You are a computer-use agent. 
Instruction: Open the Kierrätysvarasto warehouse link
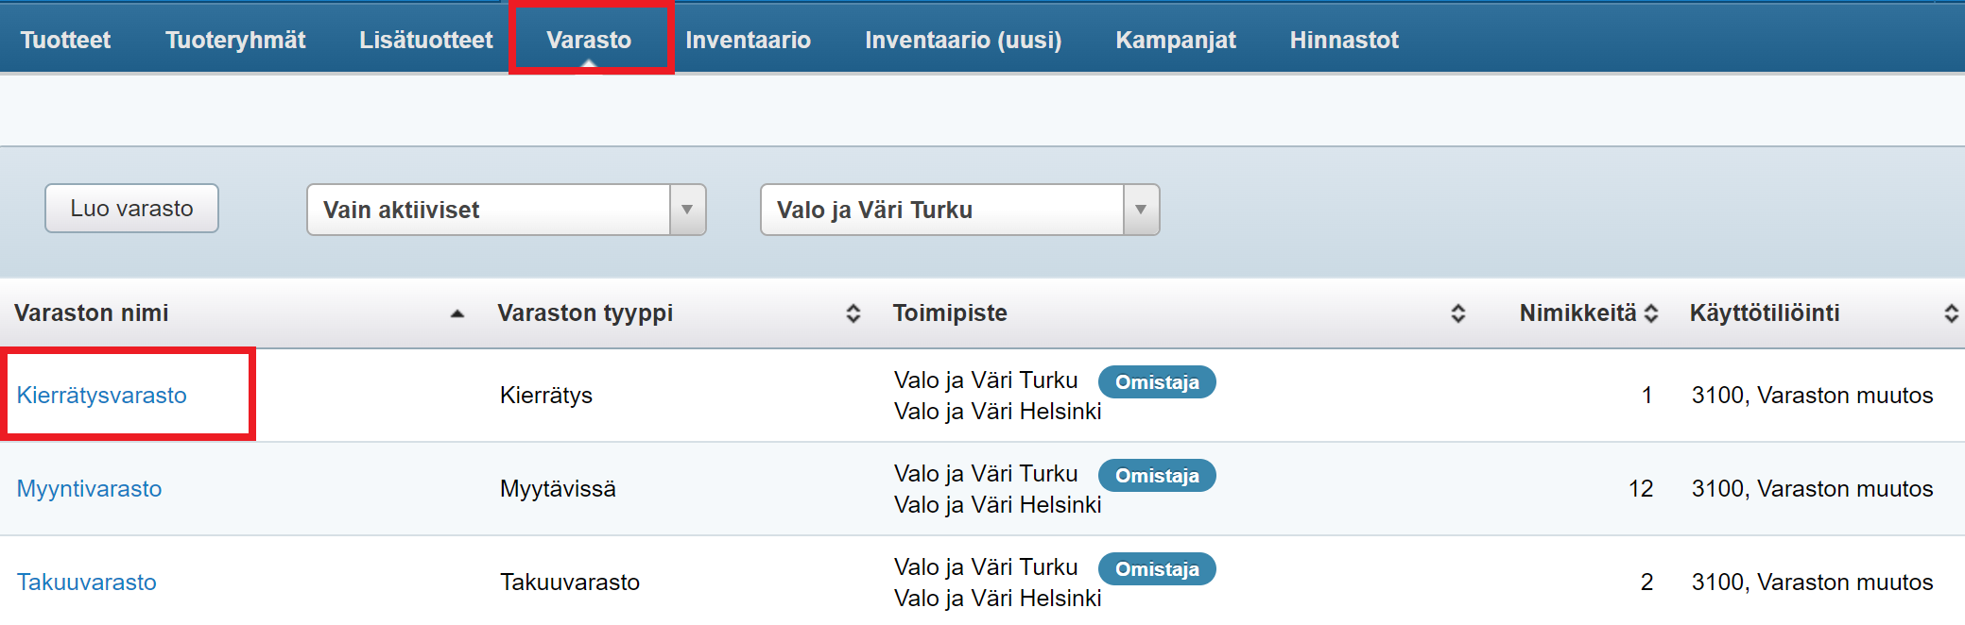point(102,395)
